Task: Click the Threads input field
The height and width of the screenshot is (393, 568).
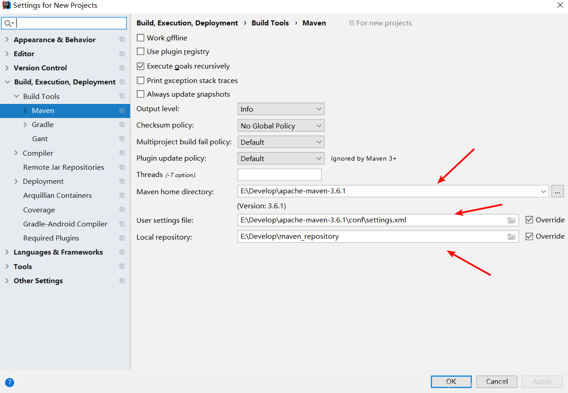Action: tap(279, 175)
